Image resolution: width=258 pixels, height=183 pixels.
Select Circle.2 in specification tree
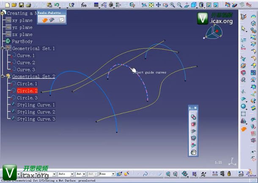point(27,91)
